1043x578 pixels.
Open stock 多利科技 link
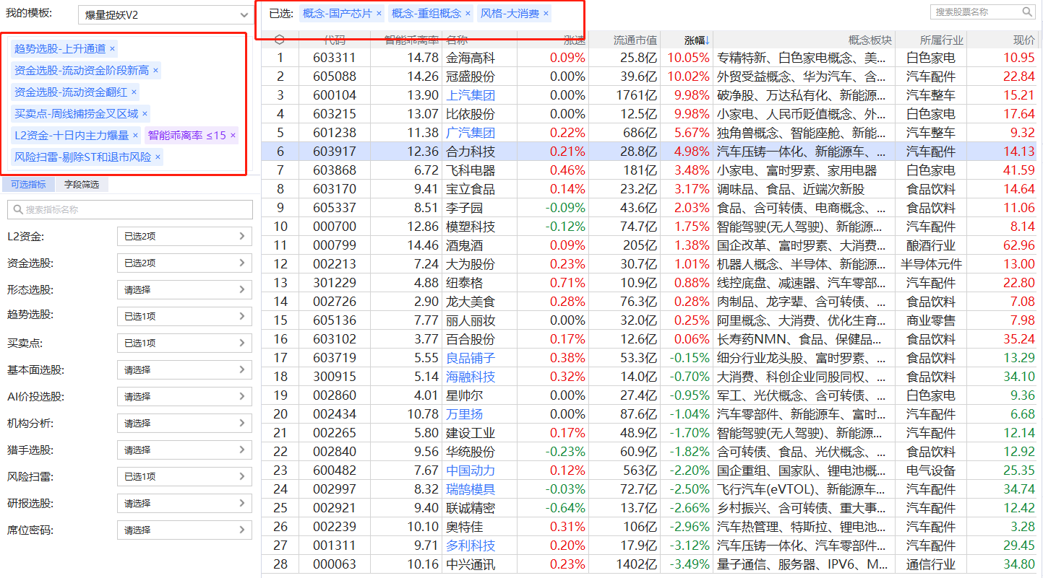coord(471,546)
